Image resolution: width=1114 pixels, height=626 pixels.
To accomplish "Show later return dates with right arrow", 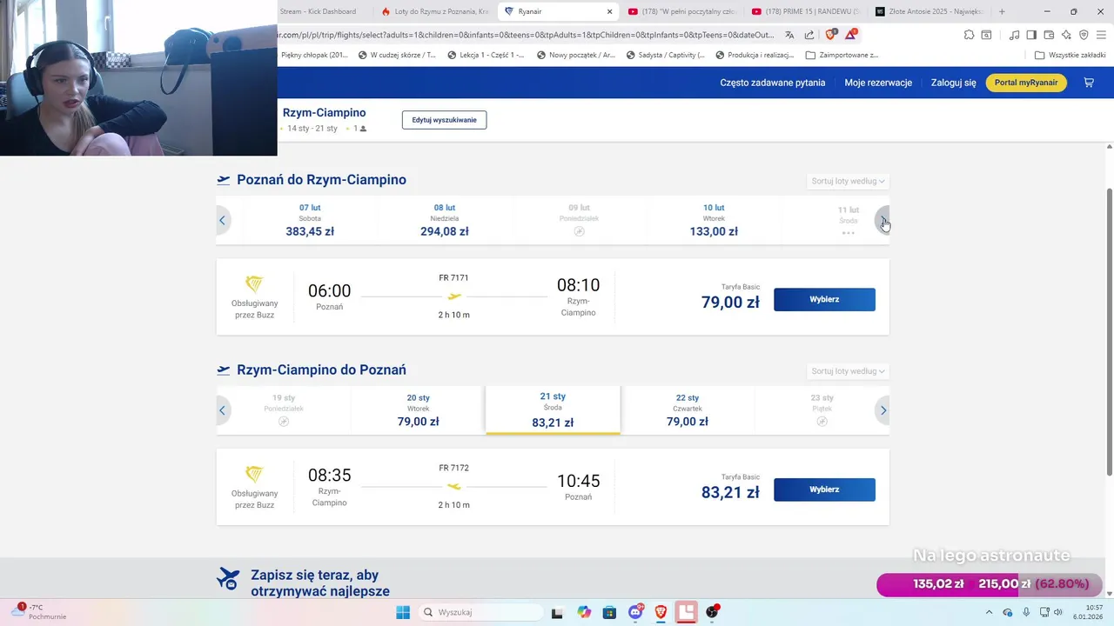I will [x=883, y=410].
